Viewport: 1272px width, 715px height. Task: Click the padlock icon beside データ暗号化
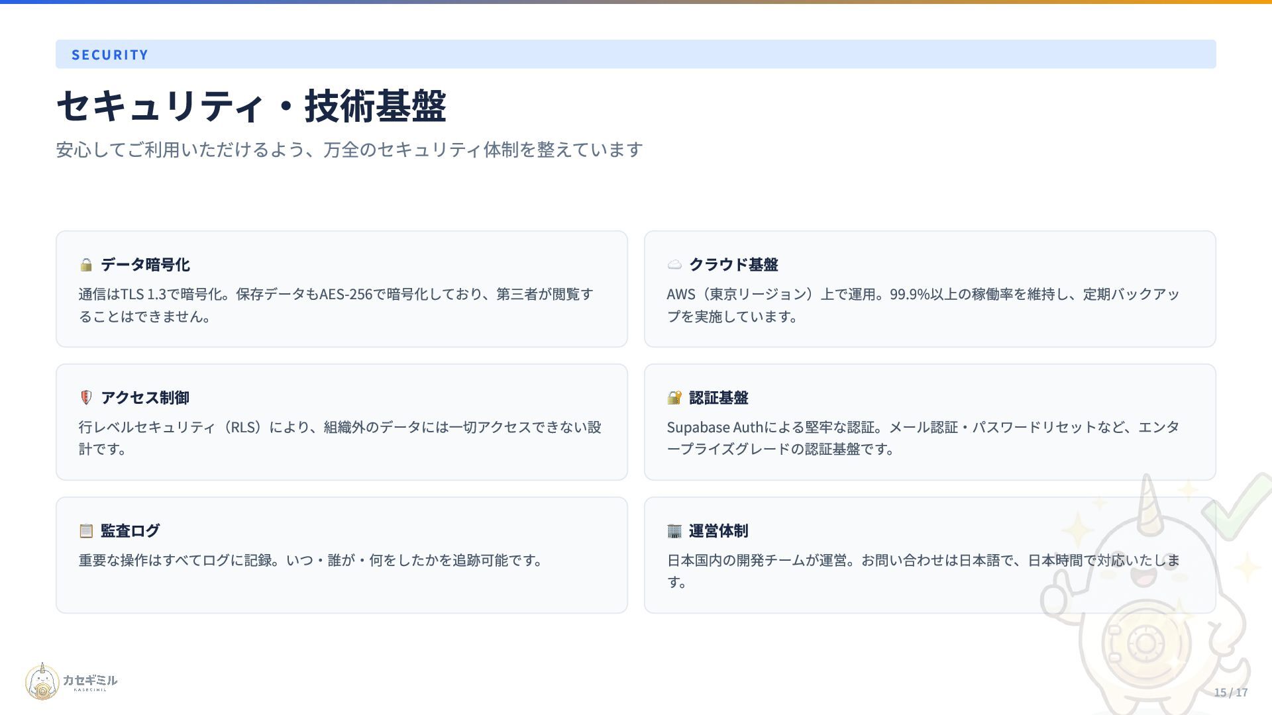[86, 265]
